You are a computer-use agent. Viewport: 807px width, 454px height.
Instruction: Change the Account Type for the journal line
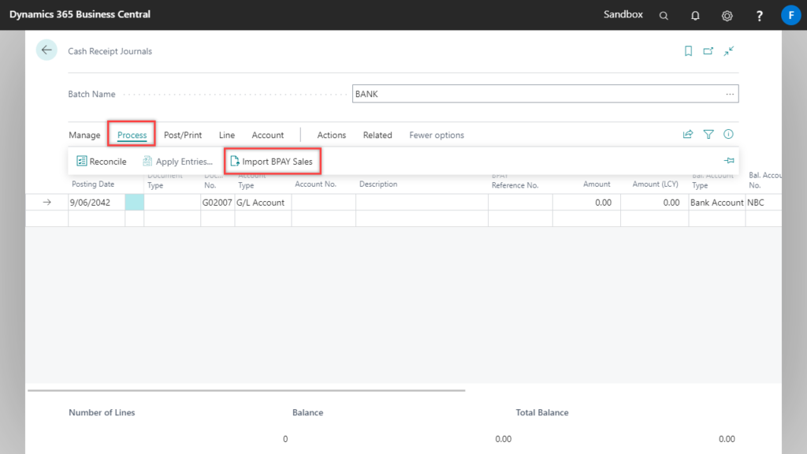tap(263, 202)
